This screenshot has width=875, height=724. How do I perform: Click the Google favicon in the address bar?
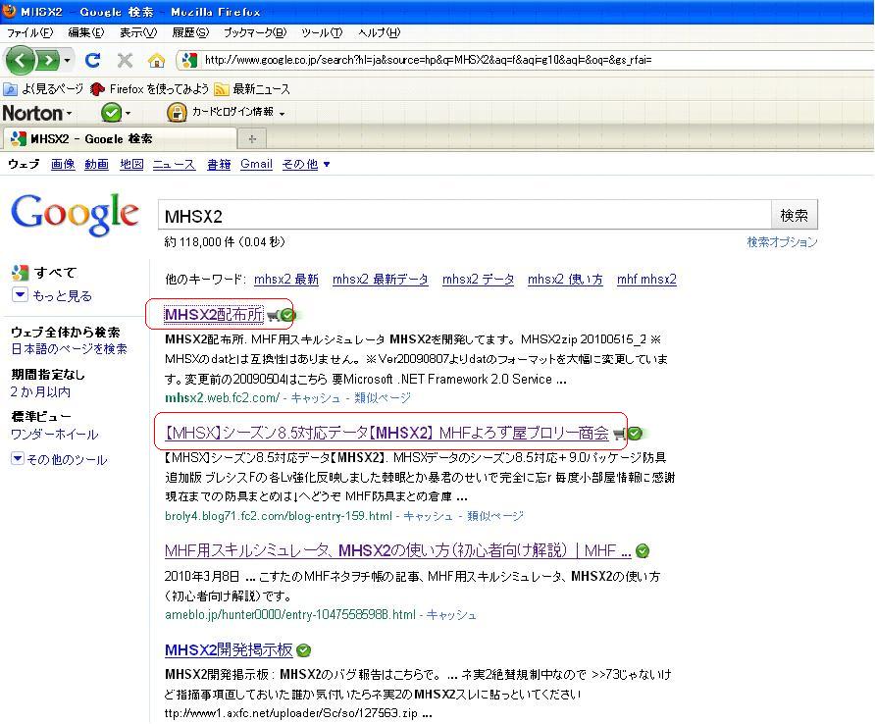tap(189, 60)
